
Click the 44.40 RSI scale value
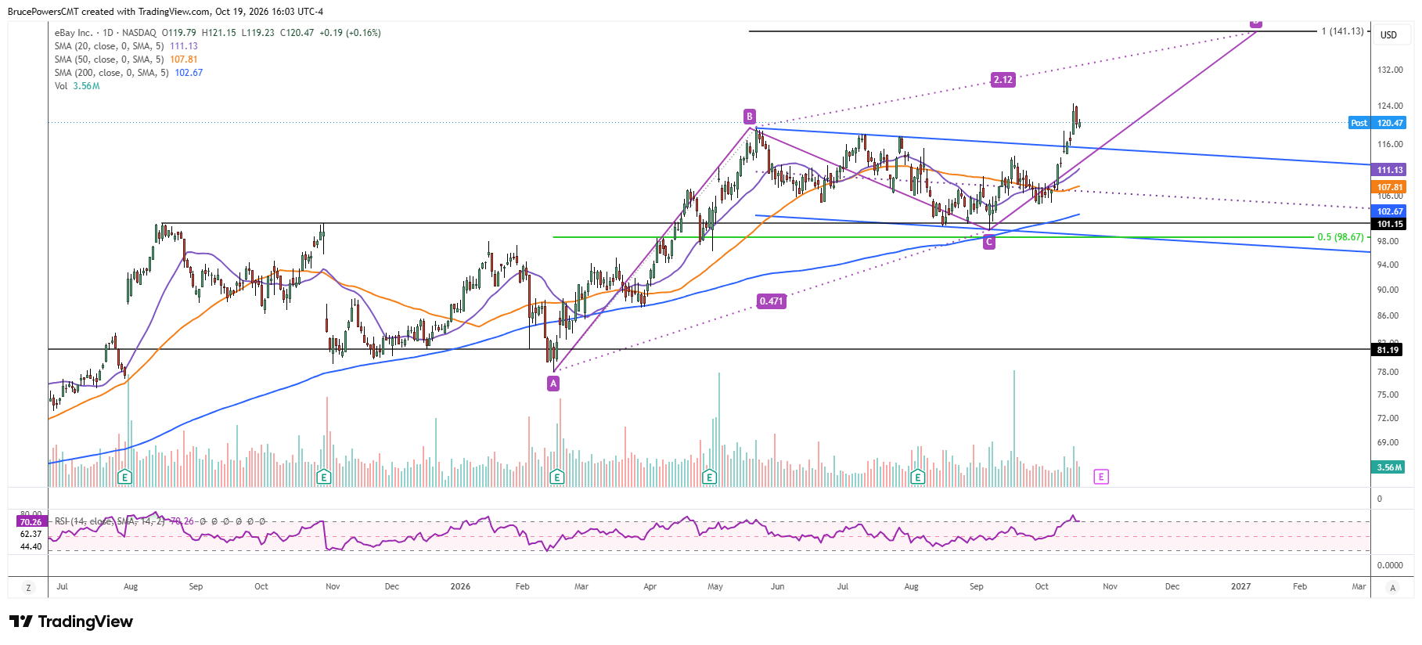click(31, 546)
